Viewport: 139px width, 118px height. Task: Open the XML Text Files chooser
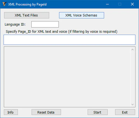click(27, 15)
